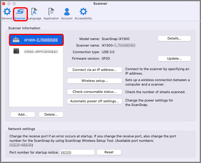The image size is (201, 163).
Task: Open the General preferences tab
Action: 7,14
